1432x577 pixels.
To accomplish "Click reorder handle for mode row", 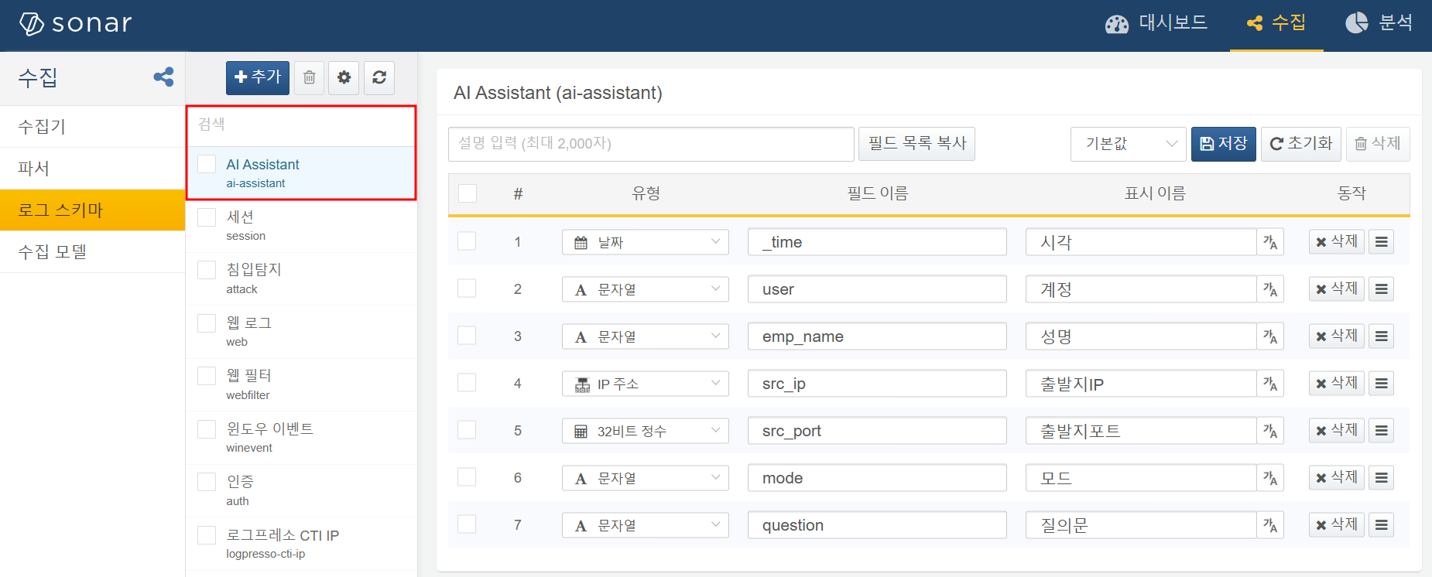I will click(1382, 478).
